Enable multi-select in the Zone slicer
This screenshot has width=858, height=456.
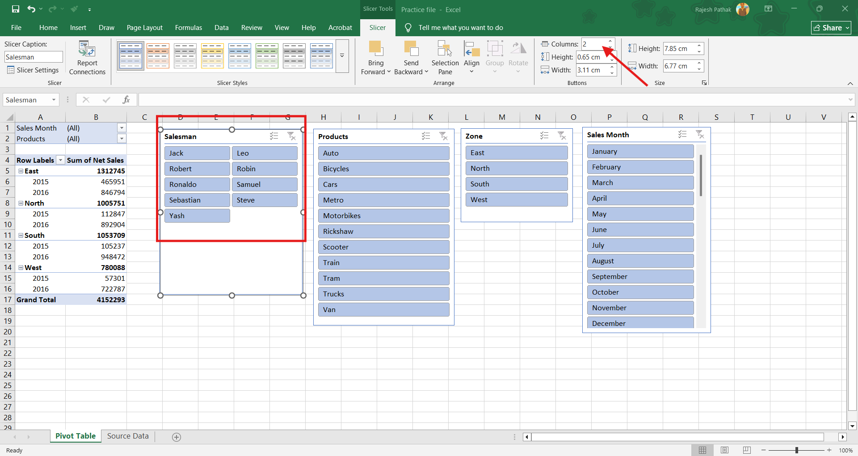[x=544, y=135]
